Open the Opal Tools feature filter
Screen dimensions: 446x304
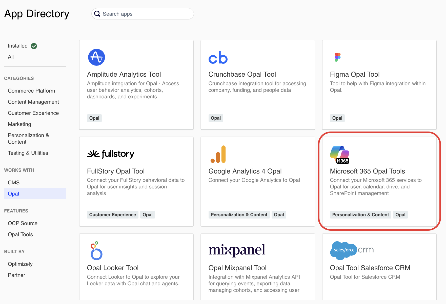pyautogui.click(x=20, y=234)
